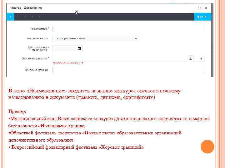
Task: Click the Первые шаги festival line
Action: click(x=95, y=133)
